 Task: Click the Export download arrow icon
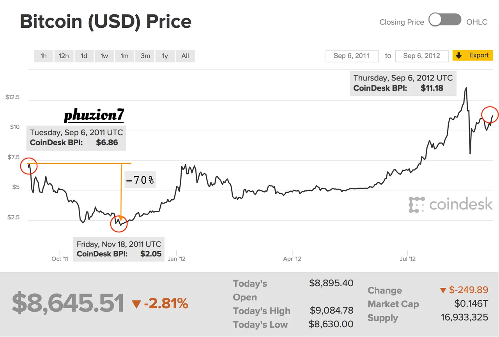click(x=459, y=55)
